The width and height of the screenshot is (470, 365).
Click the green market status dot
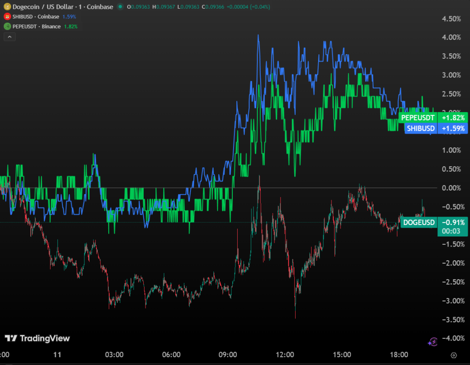[x=120, y=7]
